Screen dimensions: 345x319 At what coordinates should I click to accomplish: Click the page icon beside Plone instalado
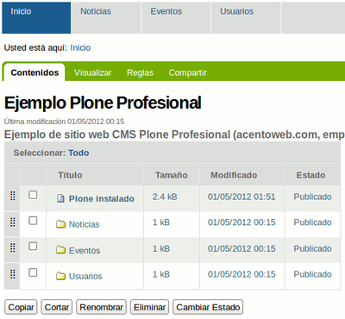pos(60,198)
